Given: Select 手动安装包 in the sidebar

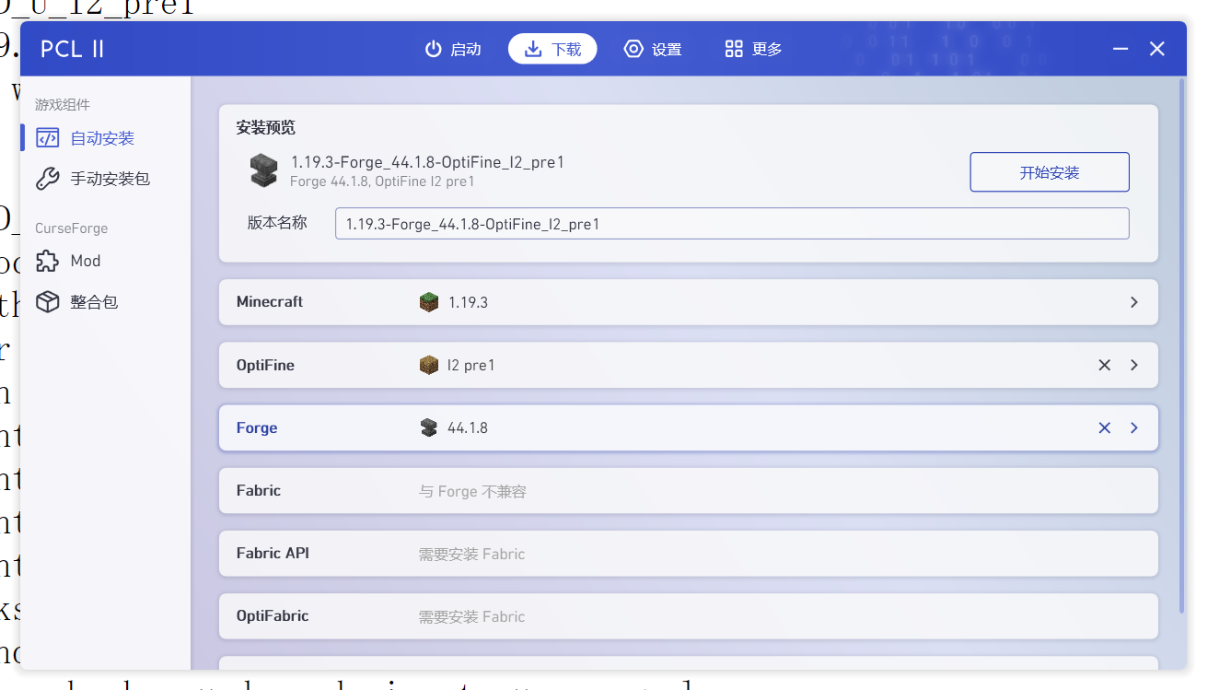Looking at the screenshot, I should pos(103,179).
